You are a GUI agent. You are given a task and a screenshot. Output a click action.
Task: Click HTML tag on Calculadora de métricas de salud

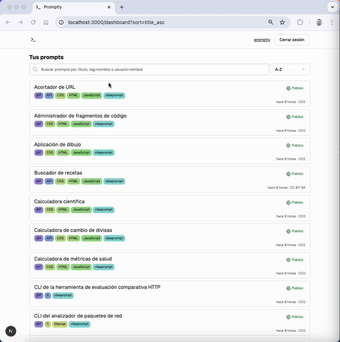click(x=63, y=267)
